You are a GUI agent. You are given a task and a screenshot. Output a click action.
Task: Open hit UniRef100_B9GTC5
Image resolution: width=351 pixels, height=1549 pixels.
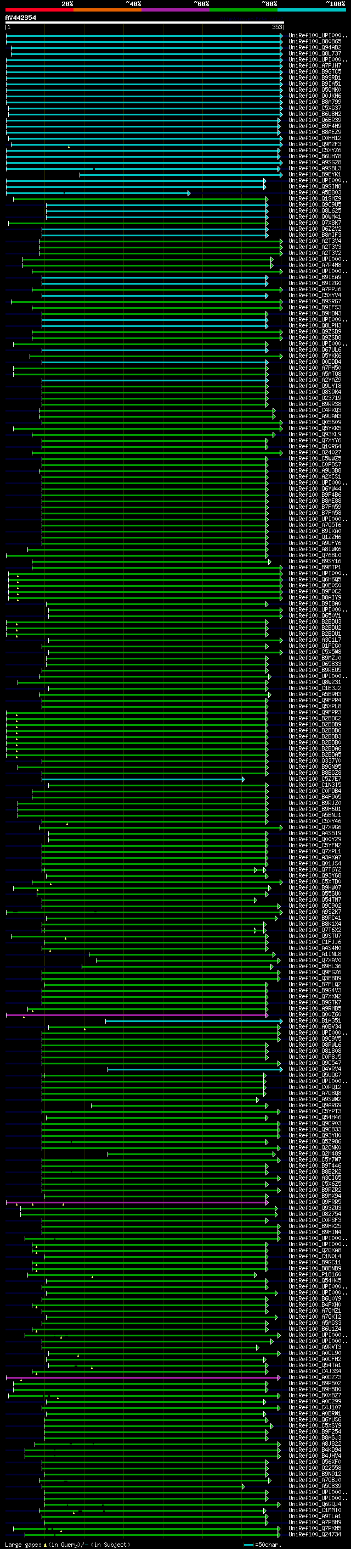[x=315, y=71]
